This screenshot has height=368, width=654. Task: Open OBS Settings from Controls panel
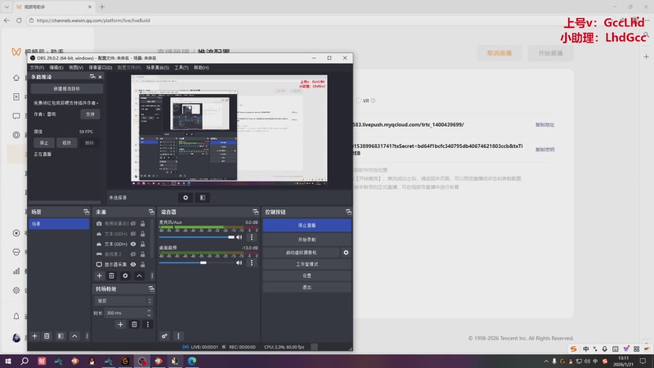(307, 276)
